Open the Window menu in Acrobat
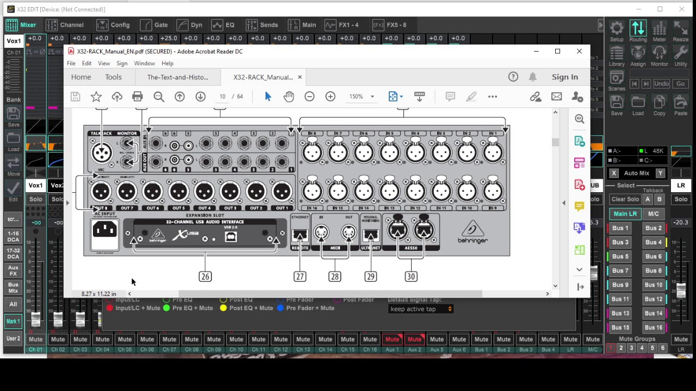 145,64
